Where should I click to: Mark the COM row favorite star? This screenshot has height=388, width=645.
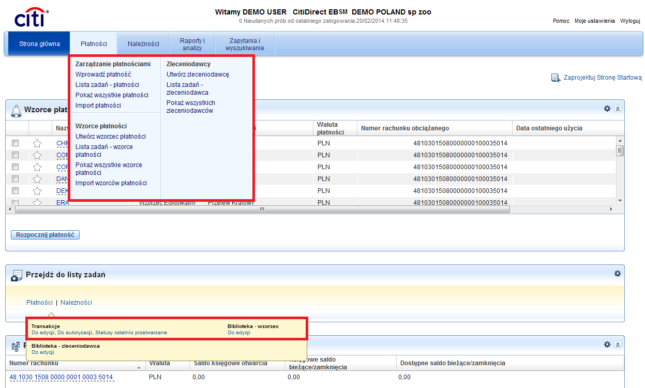click(x=37, y=155)
